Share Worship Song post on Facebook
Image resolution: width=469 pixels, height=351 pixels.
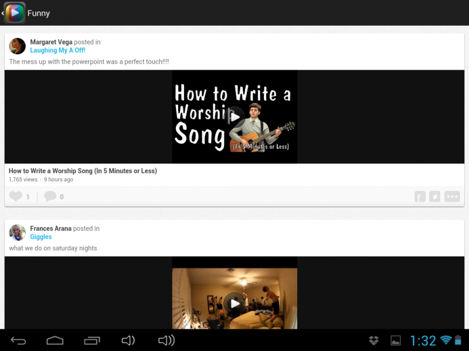click(x=420, y=197)
